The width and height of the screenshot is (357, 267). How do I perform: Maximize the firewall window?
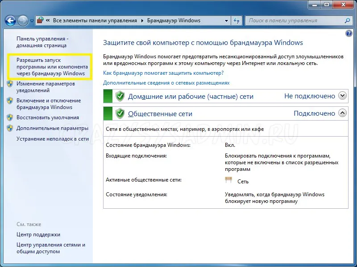tap(327, 4)
